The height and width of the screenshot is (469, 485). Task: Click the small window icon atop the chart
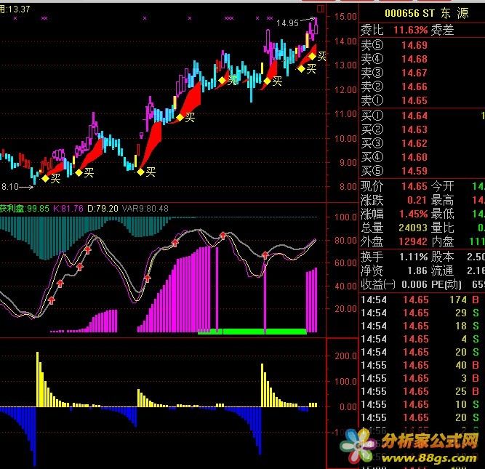pos(321,9)
